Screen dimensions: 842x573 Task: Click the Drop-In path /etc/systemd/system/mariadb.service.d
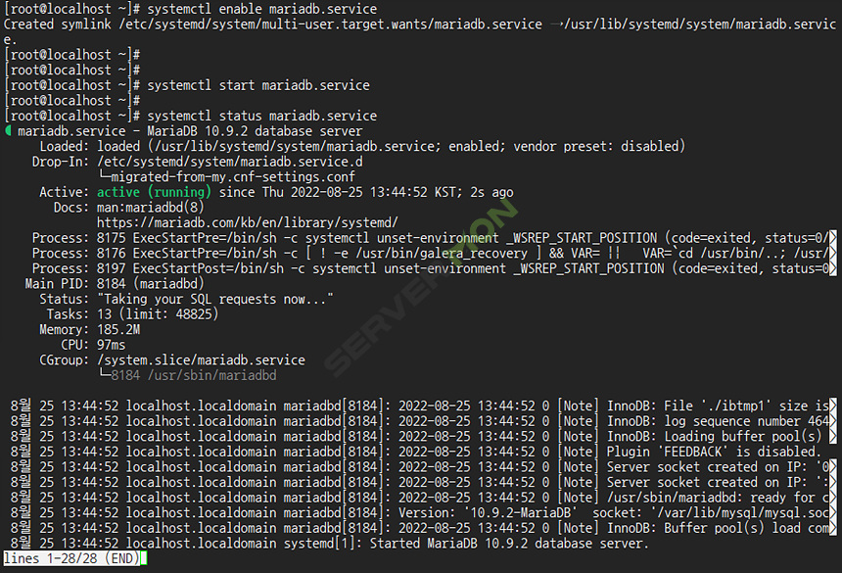point(230,162)
